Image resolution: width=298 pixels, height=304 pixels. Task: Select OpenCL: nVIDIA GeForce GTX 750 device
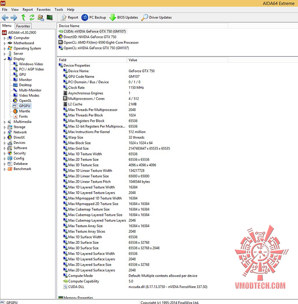pos(94,48)
